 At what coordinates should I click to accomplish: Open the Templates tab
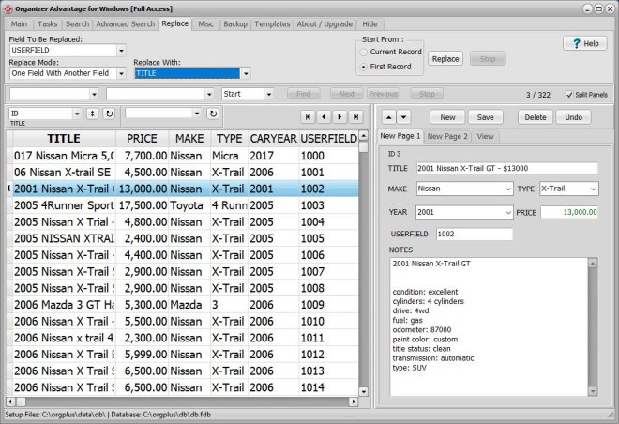[272, 24]
